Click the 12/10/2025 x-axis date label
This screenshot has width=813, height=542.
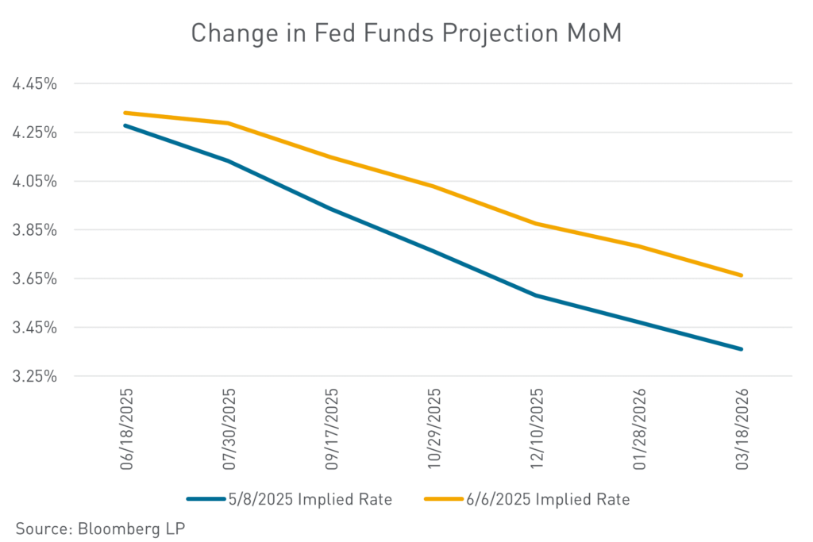(x=537, y=429)
